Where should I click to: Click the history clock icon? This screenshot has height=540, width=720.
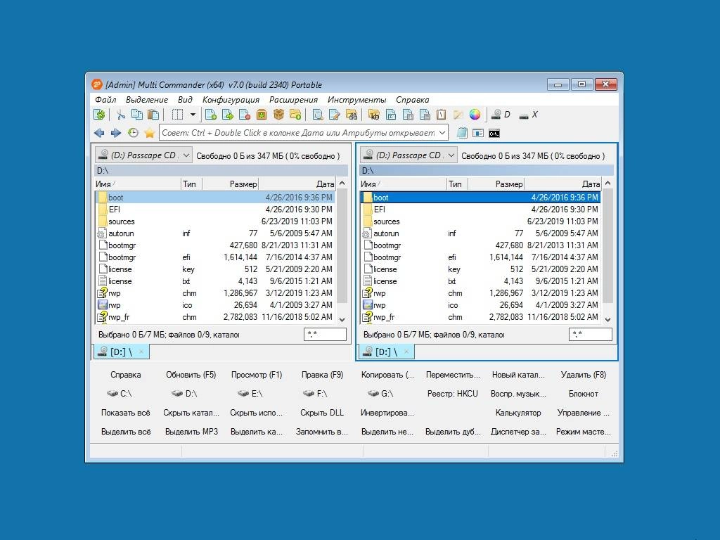(133, 133)
